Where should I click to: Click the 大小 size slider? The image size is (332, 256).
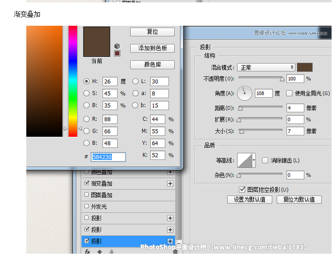tap(261, 131)
